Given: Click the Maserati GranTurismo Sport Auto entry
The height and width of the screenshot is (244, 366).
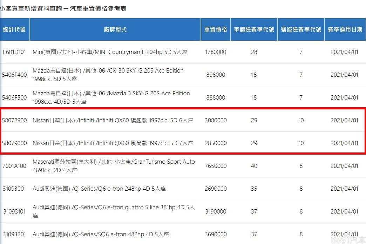Looking at the screenshot, I should click(x=114, y=166).
